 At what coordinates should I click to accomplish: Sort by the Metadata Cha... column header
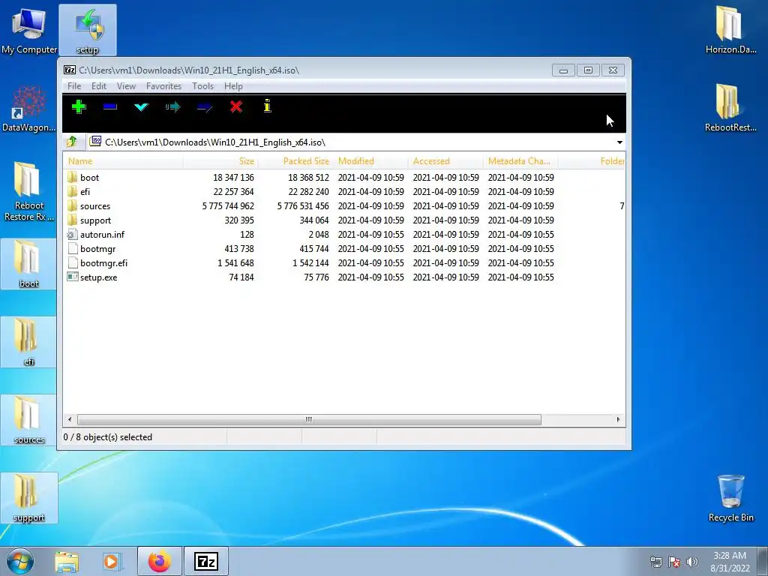521,161
